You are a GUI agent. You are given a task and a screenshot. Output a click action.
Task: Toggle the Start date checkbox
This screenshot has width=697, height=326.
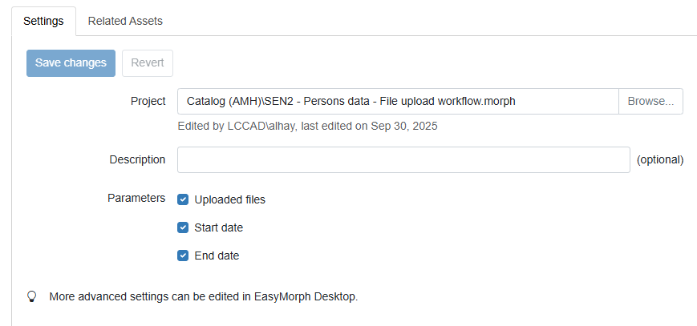pos(183,227)
